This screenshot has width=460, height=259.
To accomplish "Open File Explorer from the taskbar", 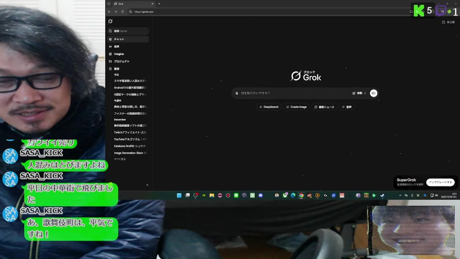I will pyautogui.click(x=212, y=195).
